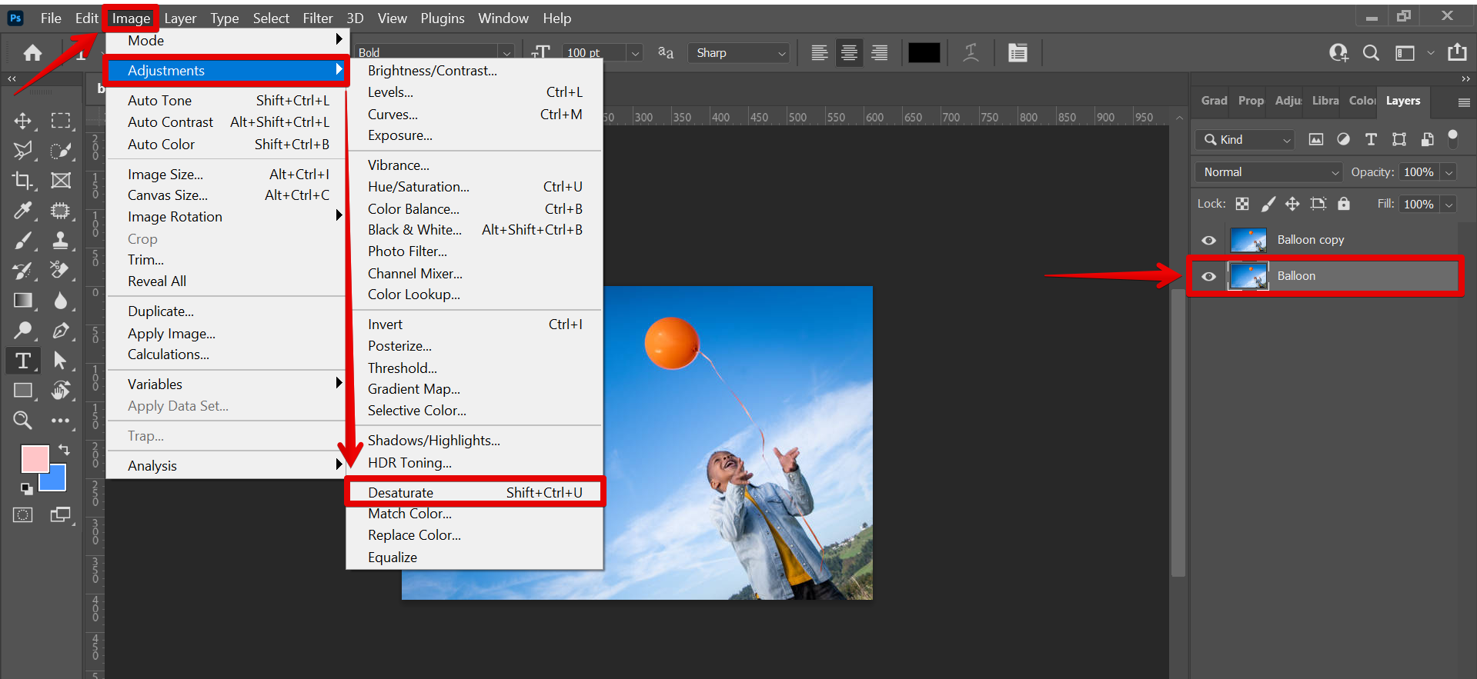Hide the Balloon copy layer
This screenshot has width=1477, height=679.
(x=1208, y=240)
